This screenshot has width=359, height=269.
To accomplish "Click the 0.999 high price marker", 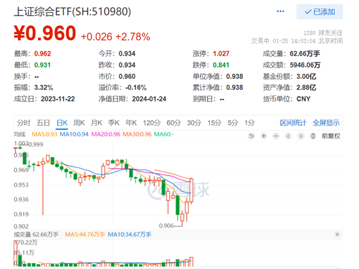I will (36, 144).
